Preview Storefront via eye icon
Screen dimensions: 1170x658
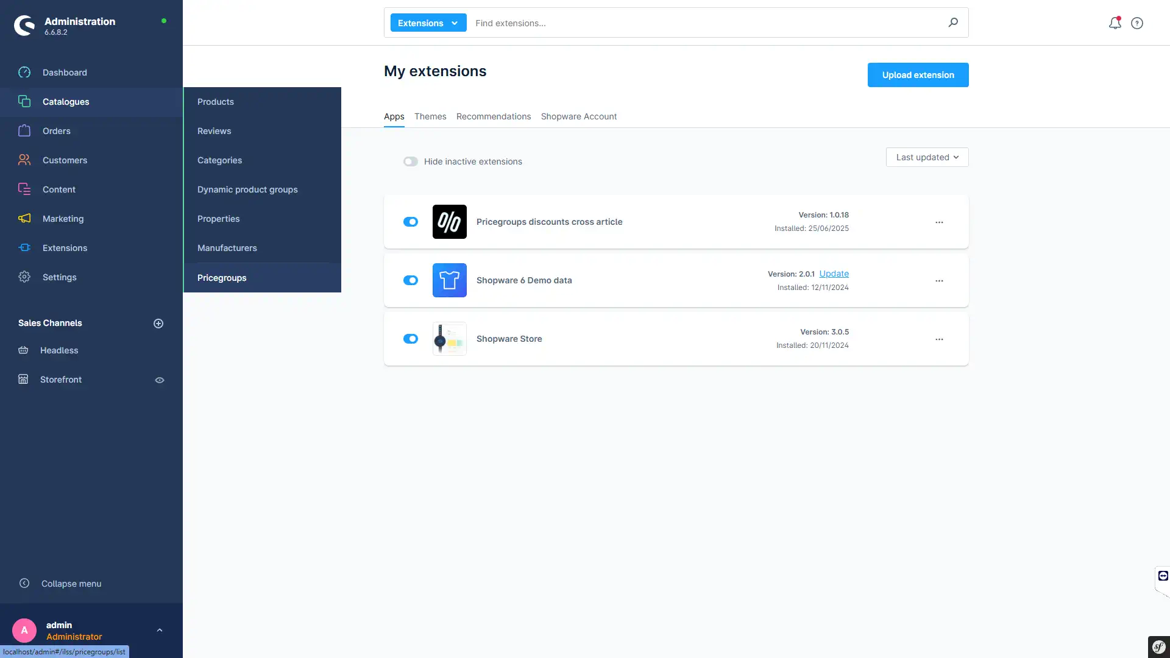point(160,380)
